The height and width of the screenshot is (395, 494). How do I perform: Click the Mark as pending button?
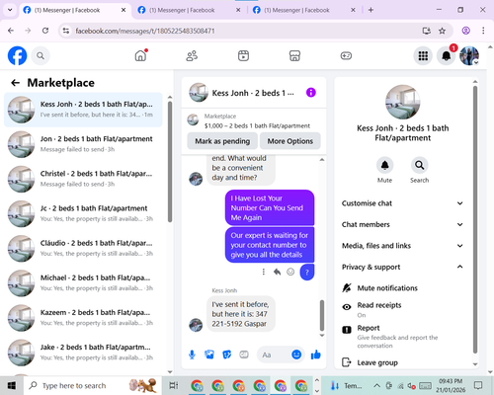[x=222, y=141]
